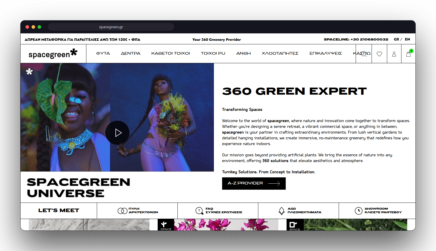Click the FAQ question mark icon
This screenshot has width=436, height=251.
click(x=199, y=211)
